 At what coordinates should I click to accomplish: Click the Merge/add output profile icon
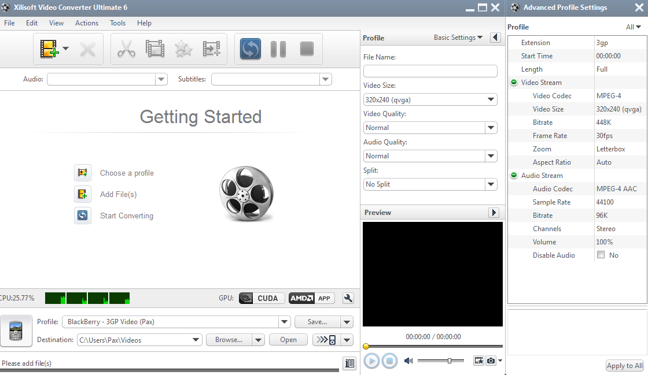(x=212, y=49)
